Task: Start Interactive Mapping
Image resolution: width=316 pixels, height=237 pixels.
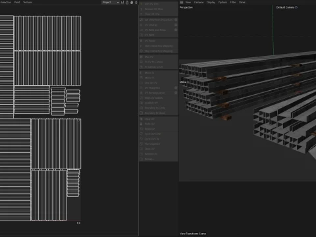Action: point(158,46)
